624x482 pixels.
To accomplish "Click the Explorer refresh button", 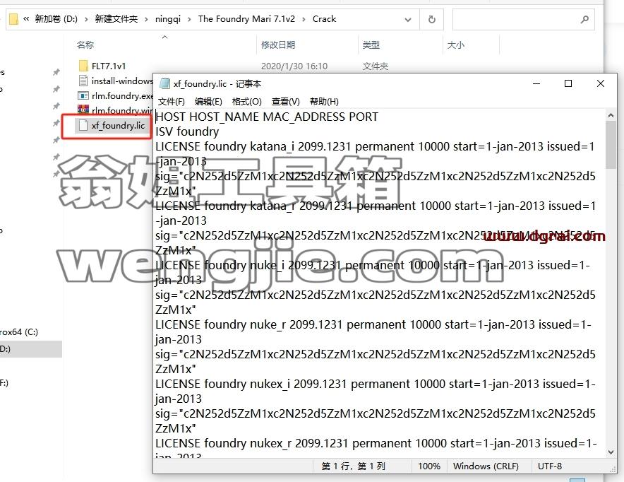I will pos(431,19).
